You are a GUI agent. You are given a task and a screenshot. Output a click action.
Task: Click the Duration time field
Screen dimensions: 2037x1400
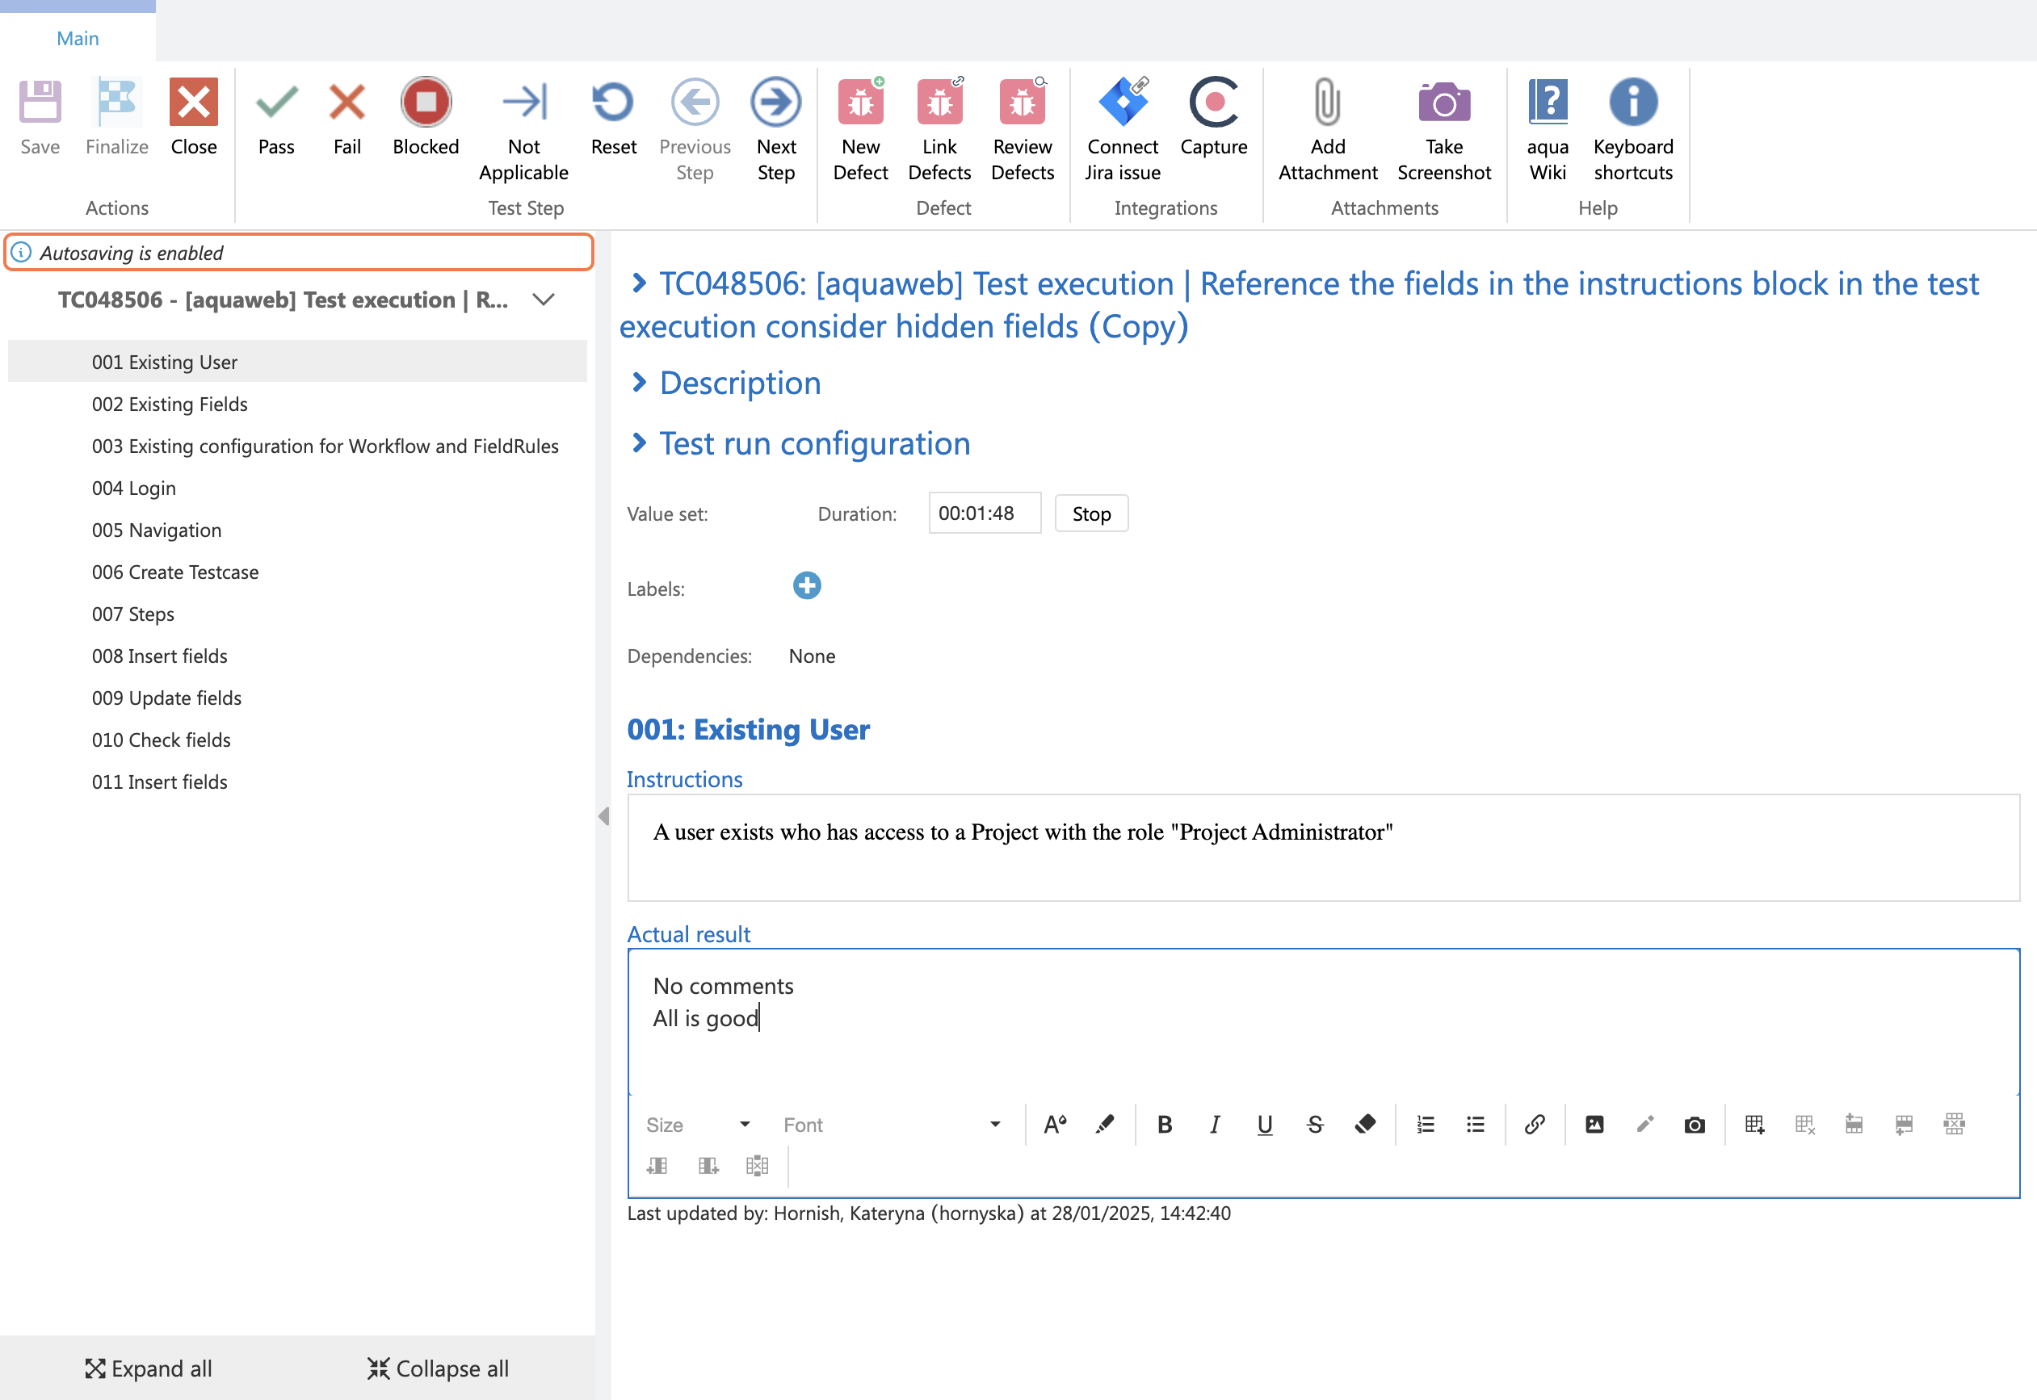(984, 513)
